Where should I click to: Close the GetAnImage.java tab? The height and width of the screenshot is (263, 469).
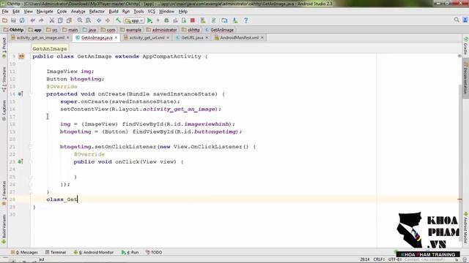coord(116,37)
